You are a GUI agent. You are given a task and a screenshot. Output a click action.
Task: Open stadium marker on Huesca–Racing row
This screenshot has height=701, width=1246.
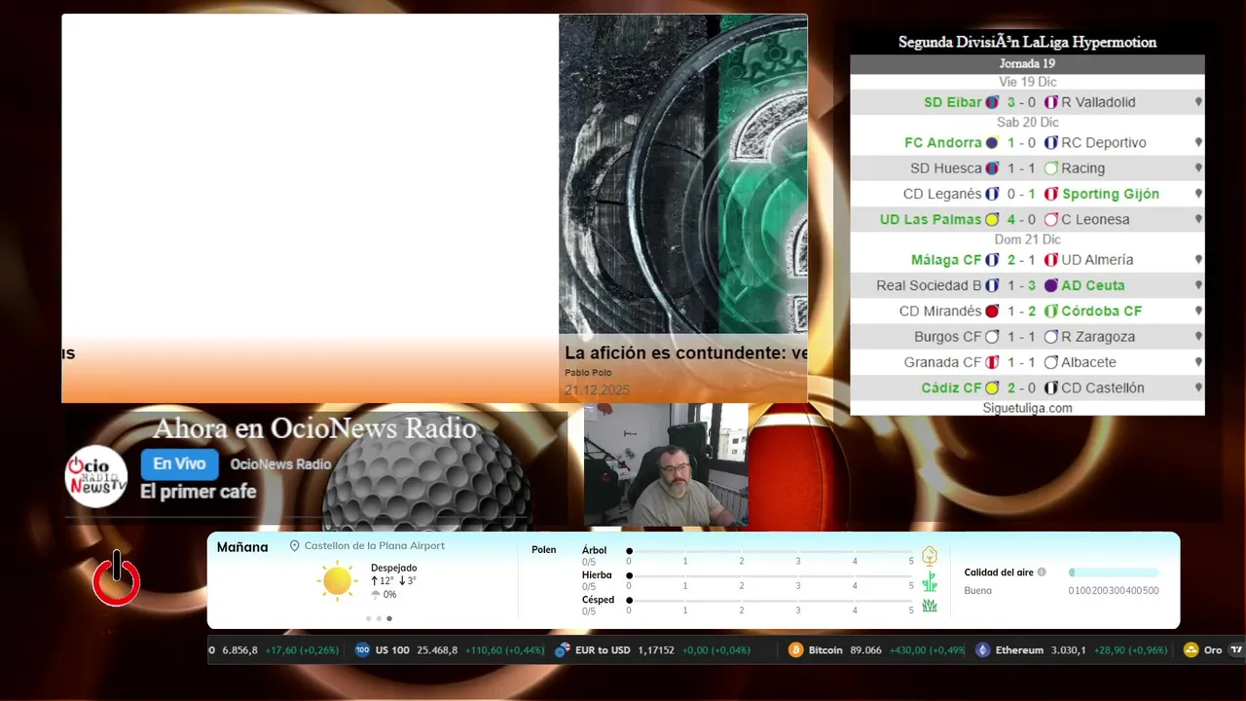coord(1198,168)
